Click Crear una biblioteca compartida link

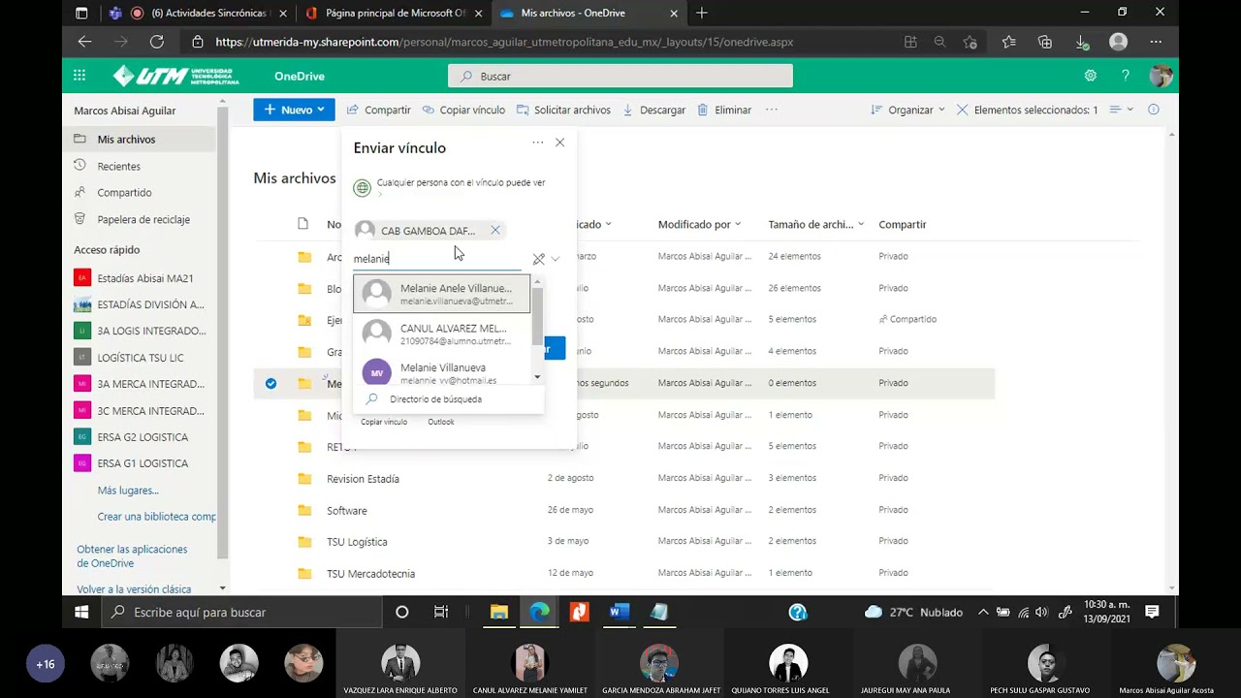(156, 517)
